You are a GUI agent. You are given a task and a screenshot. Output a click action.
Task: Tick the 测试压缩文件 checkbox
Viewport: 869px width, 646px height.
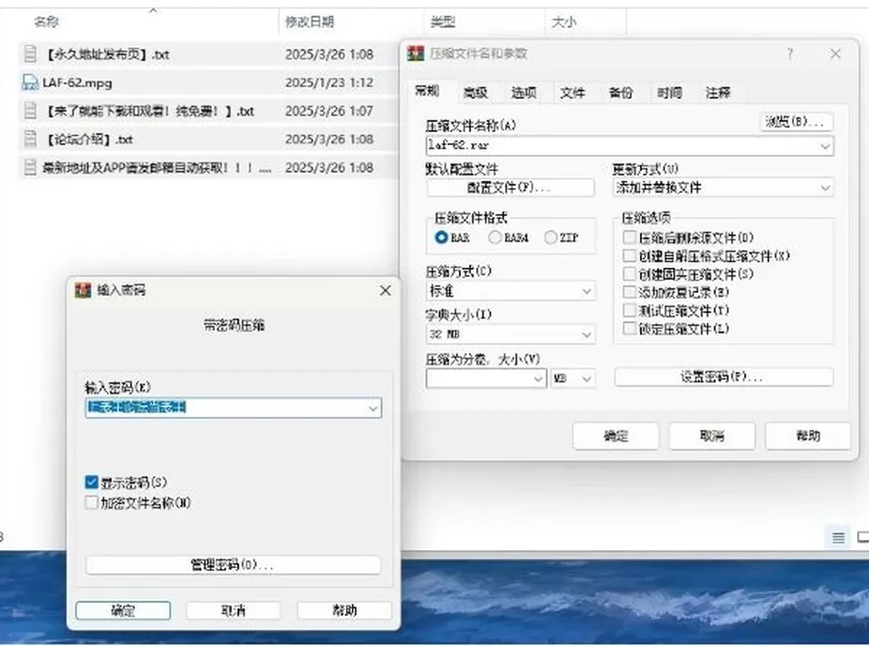[629, 310]
